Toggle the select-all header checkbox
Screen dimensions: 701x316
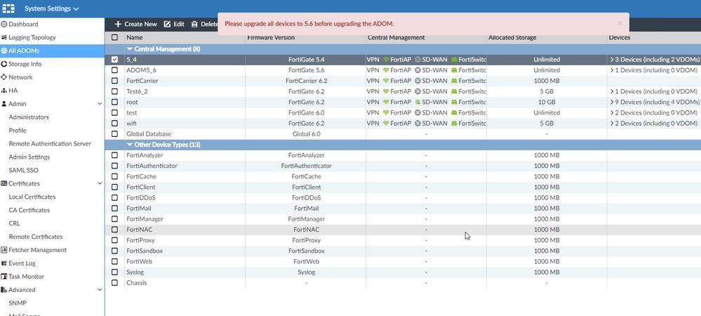115,38
